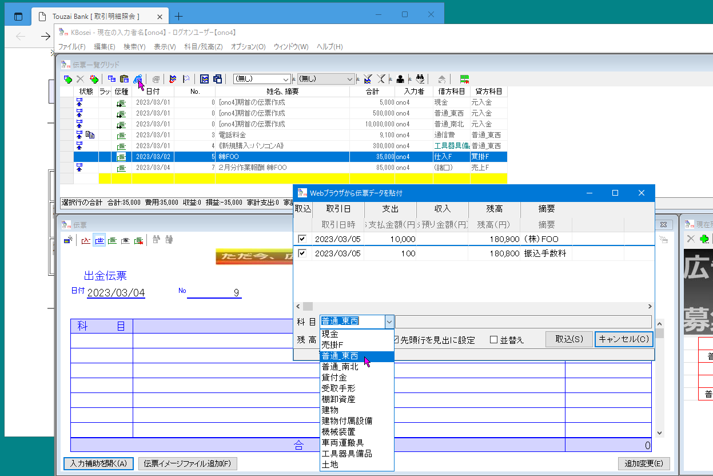
Task: Select the 出 (withdrawal slip) icon
Action: coord(99,240)
